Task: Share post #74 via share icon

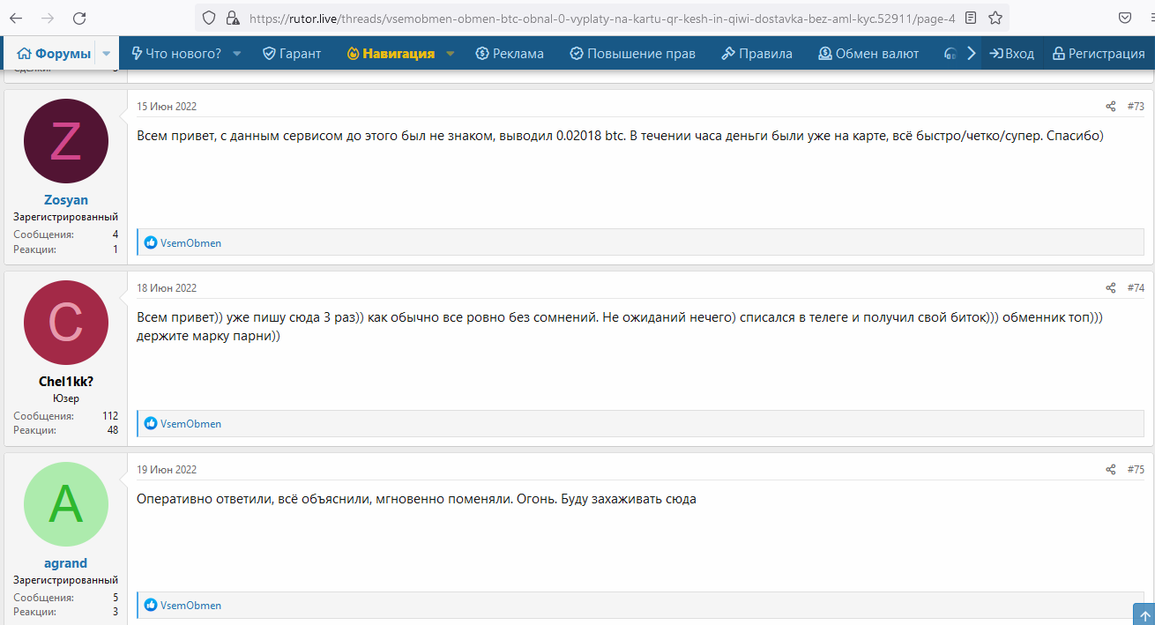Action: click(x=1111, y=288)
